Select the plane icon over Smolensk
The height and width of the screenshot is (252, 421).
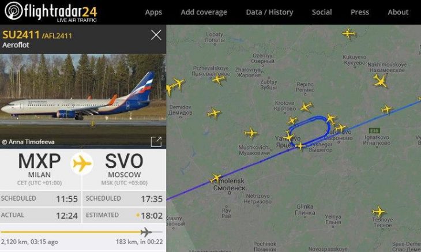(215, 178)
